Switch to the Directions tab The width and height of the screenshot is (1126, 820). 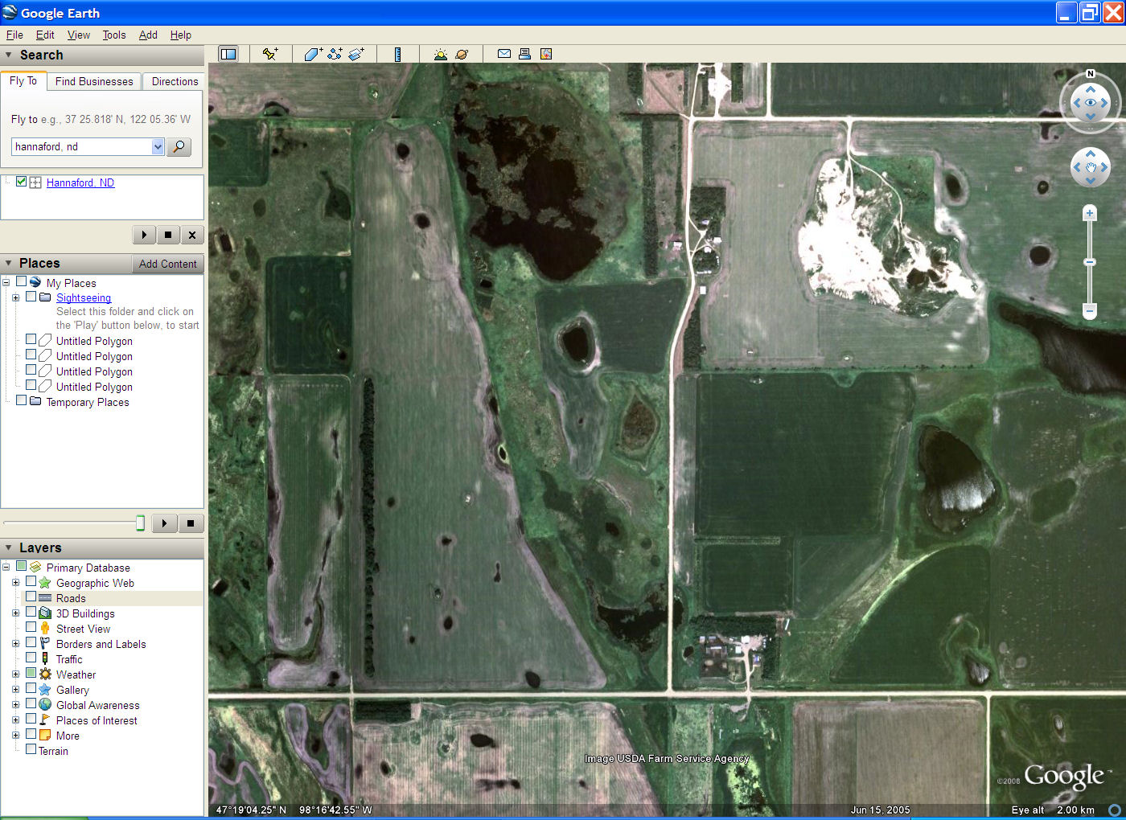click(x=175, y=81)
